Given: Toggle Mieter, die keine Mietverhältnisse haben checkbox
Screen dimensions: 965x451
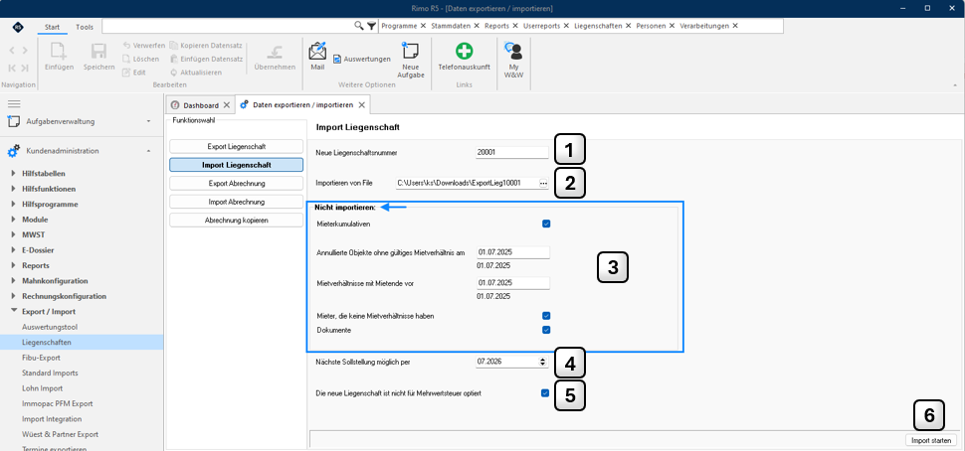Looking at the screenshot, I should (x=546, y=316).
